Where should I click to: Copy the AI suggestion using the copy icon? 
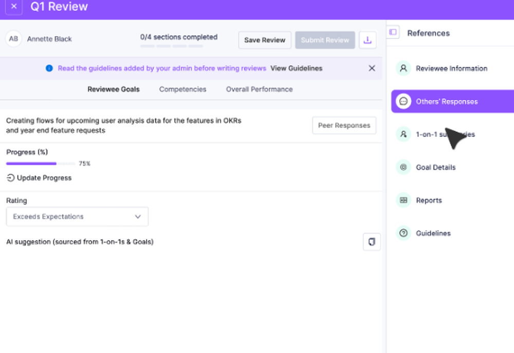click(372, 242)
